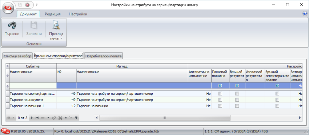This screenshot has height=135, width=309.
Task: Click the Наименование filter input cell
Action: (33, 85)
